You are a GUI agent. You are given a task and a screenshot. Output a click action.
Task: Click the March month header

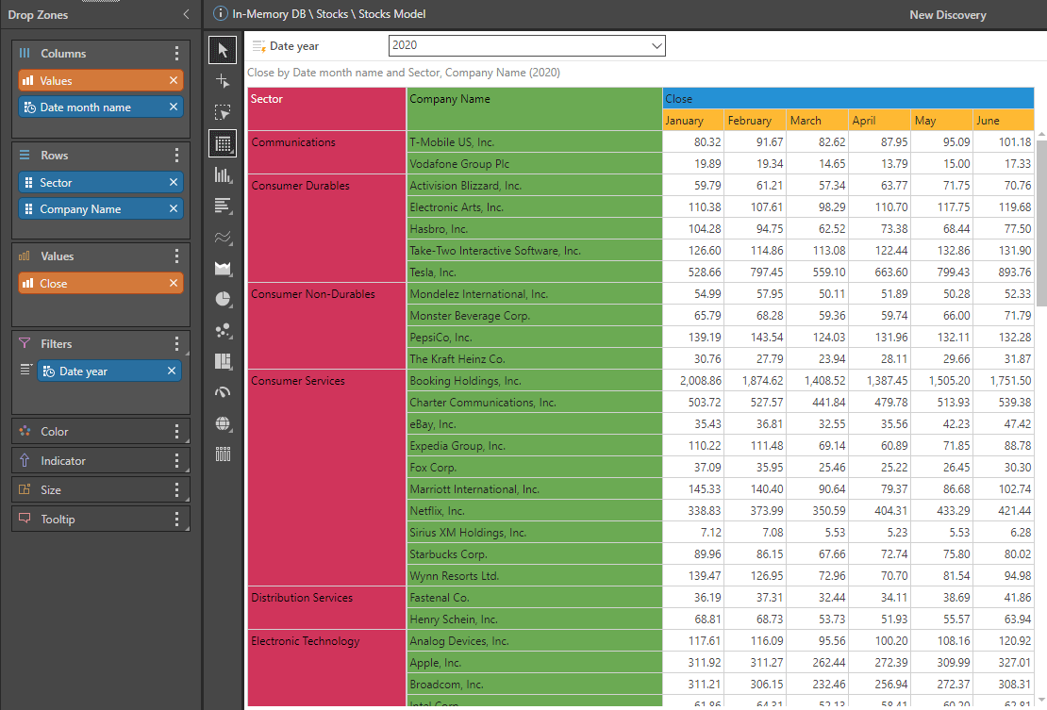pyautogui.click(x=817, y=120)
